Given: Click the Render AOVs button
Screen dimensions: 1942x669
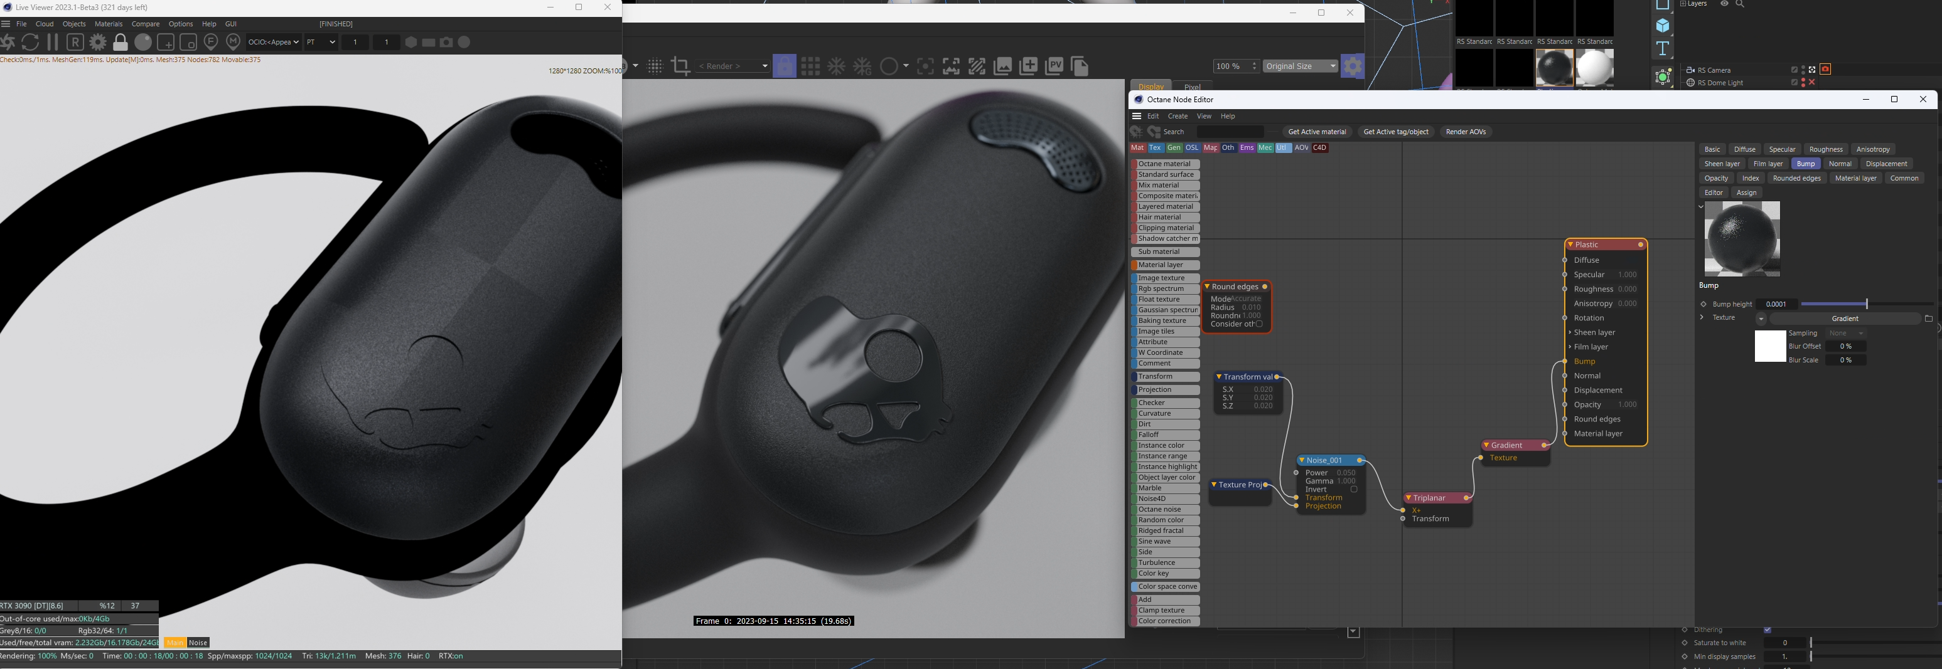Looking at the screenshot, I should click(x=1466, y=132).
